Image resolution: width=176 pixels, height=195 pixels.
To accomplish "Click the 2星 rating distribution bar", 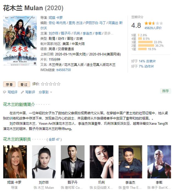I will pos(146,46).
